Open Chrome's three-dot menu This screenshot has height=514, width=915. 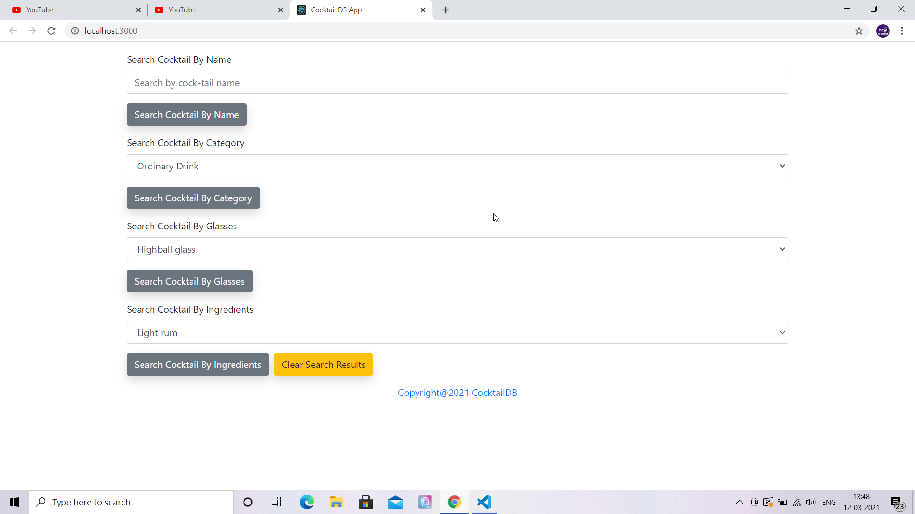[902, 31]
